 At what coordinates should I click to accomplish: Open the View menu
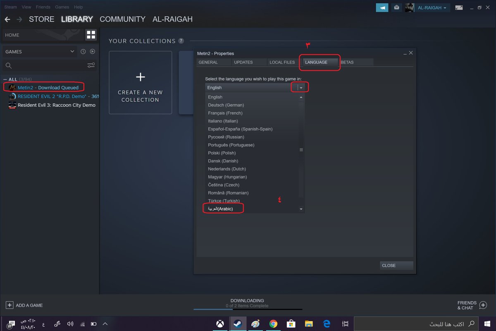26,7
